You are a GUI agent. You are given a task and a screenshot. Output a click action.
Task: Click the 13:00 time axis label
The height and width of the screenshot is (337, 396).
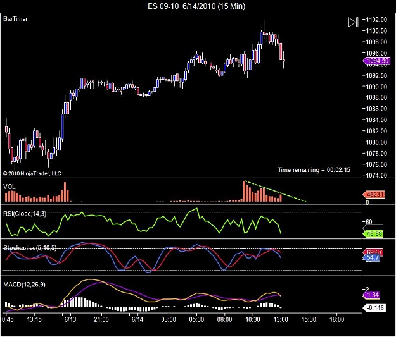[281, 319]
